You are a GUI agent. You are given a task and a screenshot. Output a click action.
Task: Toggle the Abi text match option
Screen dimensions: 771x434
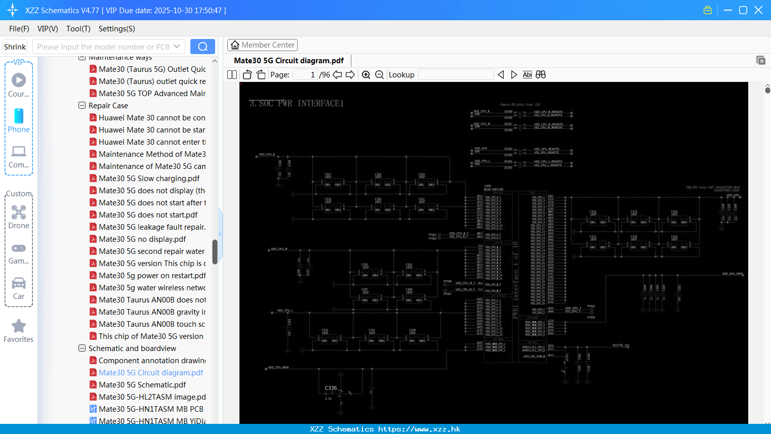(x=527, y=74)
